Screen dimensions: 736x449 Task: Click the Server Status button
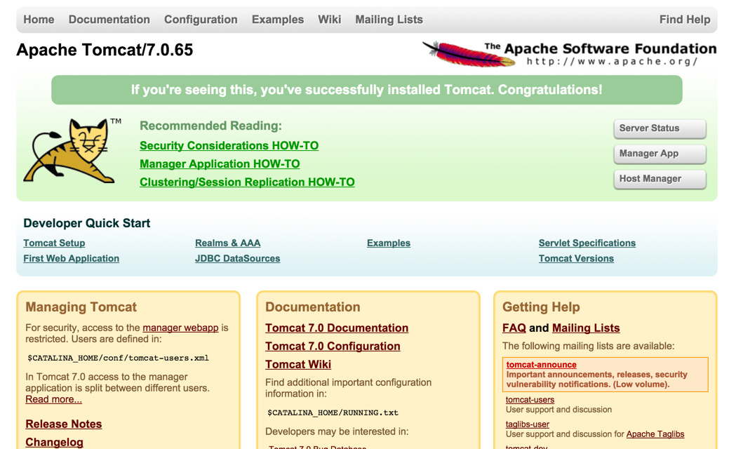pos(660,128)
